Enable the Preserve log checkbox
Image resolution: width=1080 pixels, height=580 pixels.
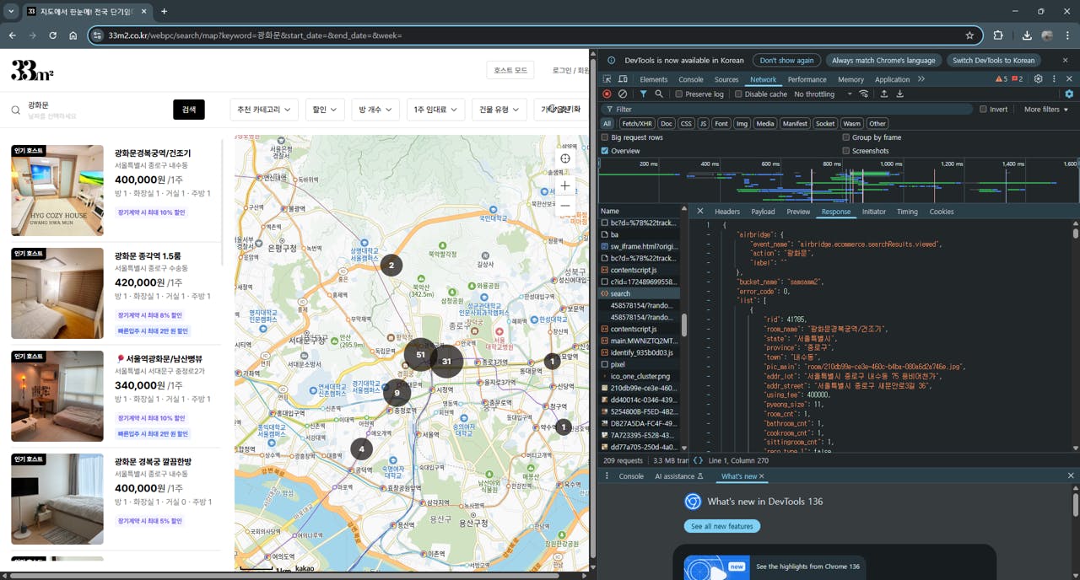[679, 94]
